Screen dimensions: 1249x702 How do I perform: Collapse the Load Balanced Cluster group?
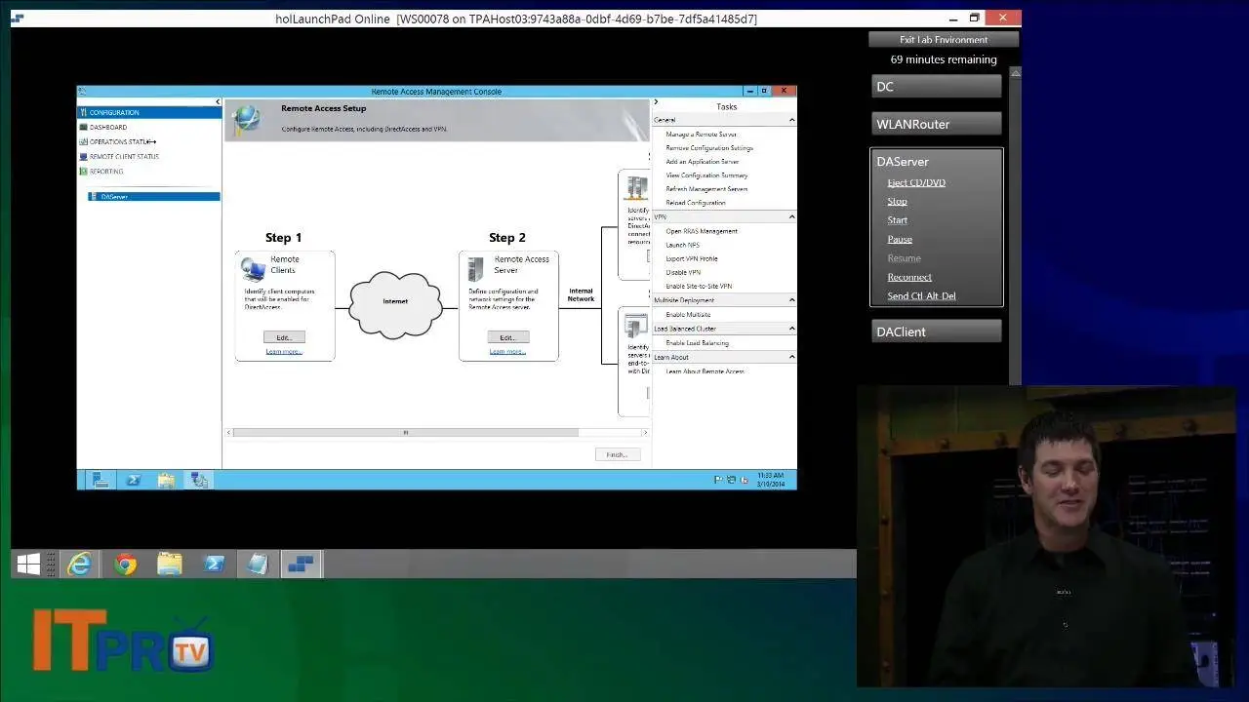[791, 329]
